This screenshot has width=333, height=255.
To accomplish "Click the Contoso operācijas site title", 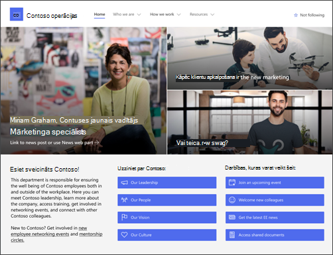I will (x=52, y=16).
